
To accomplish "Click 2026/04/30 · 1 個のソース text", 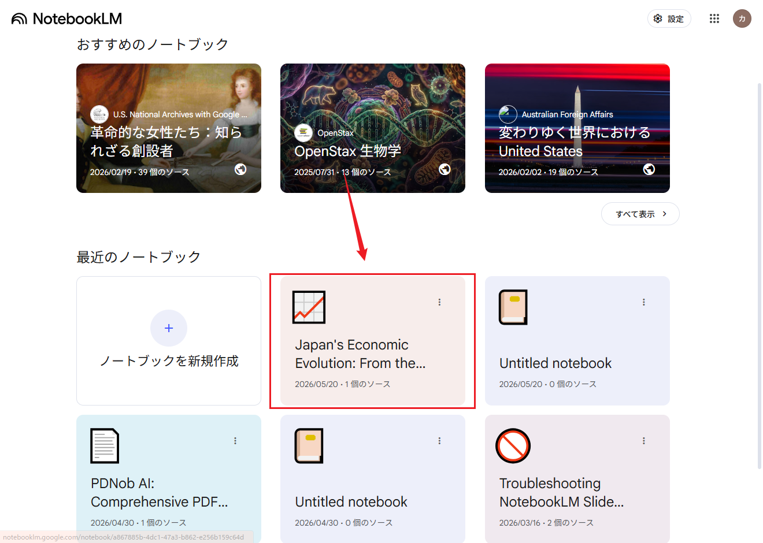I will pyautogui.click(x=139, y=523).
